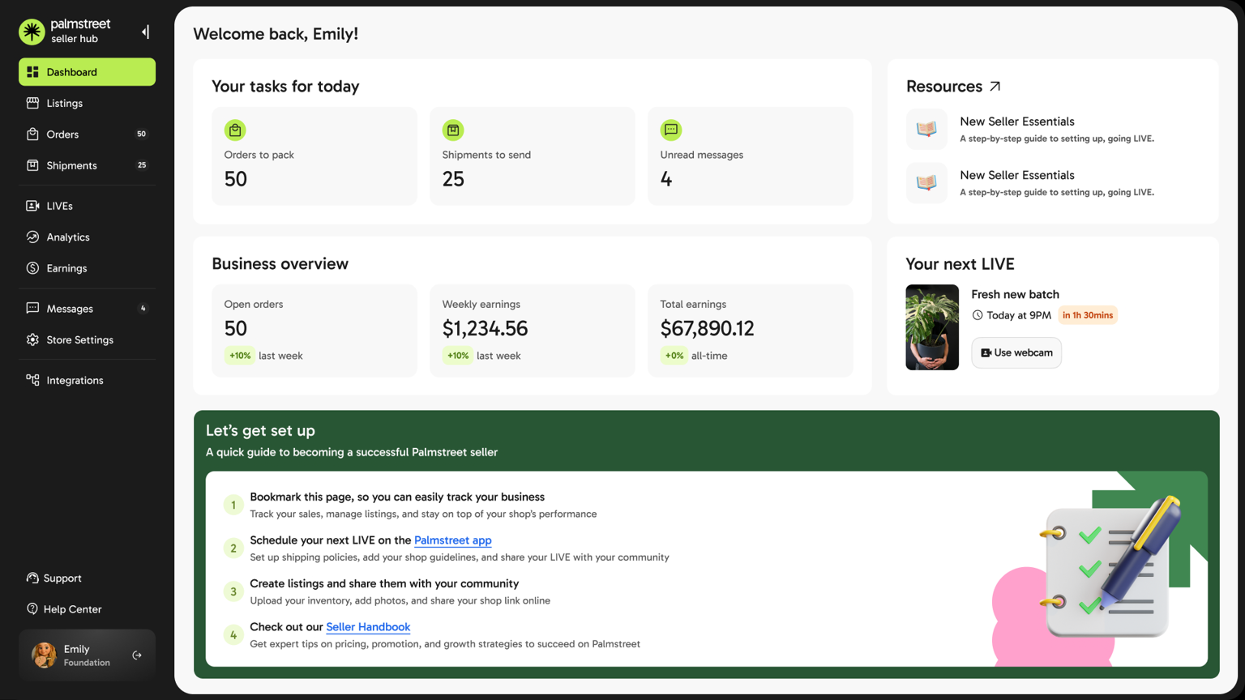The width and height of the screenshot is (1245, 700).
Task: Open the Help Center
Action: point(72,609)
